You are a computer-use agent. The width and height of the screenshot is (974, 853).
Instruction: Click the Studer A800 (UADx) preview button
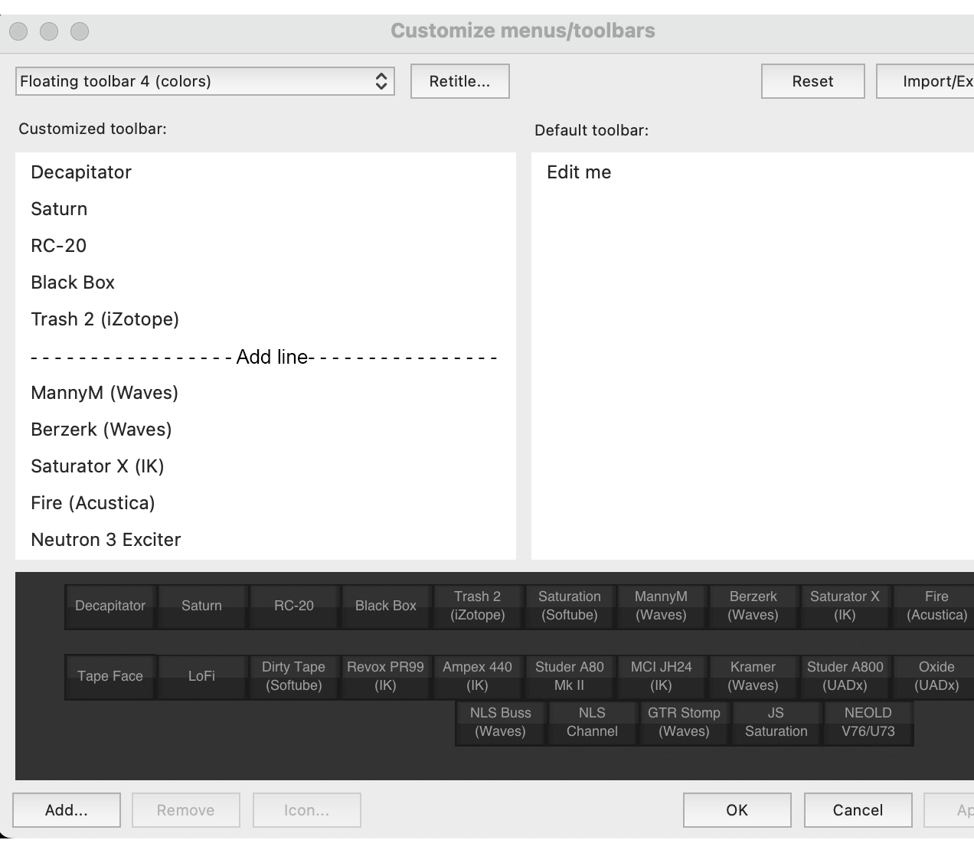[x=845, y=676]
